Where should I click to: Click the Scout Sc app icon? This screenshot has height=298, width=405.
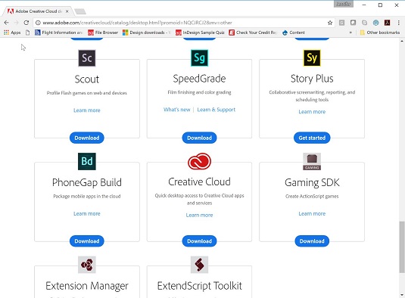click(x=87, y=58)
